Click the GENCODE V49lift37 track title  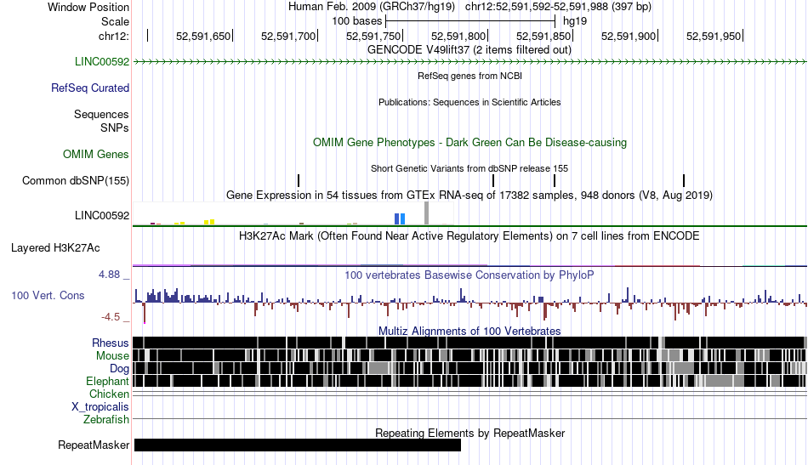[469, 50]
